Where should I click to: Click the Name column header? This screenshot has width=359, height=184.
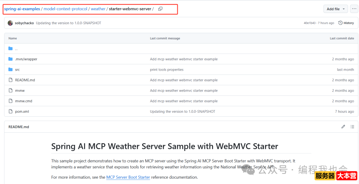point(13,38)
